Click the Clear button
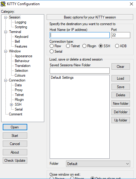 point(121,67)
